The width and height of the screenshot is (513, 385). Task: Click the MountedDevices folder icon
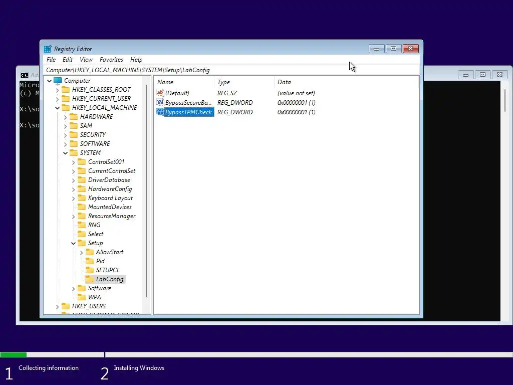click(x=82, y=207)
